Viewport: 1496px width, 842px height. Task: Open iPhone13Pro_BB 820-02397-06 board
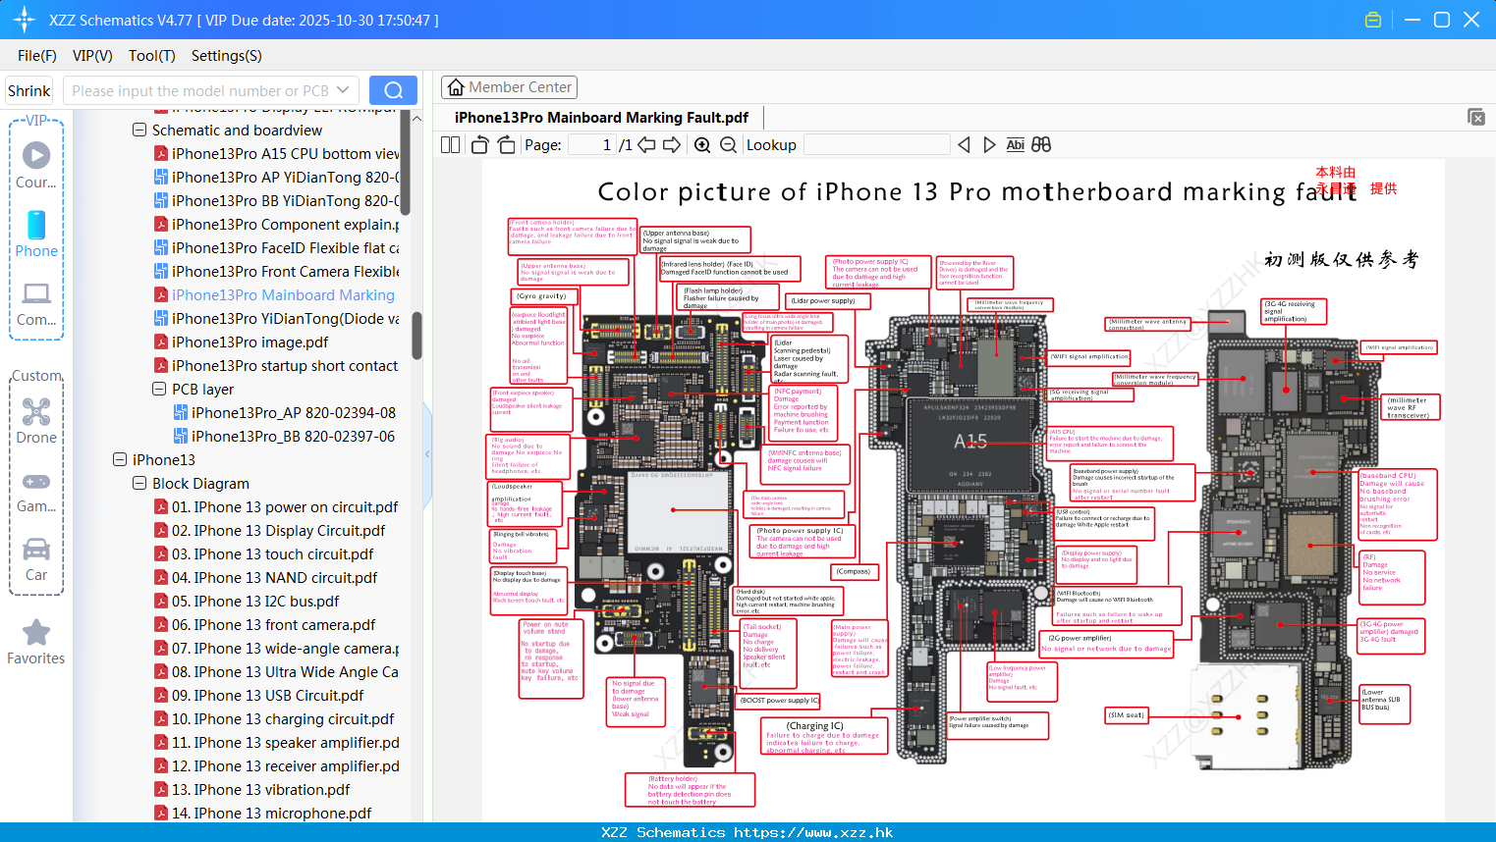pos(285,436)
